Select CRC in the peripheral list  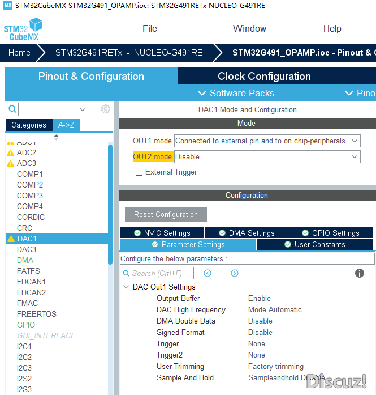pyautogui.click(x=25, y=228)
